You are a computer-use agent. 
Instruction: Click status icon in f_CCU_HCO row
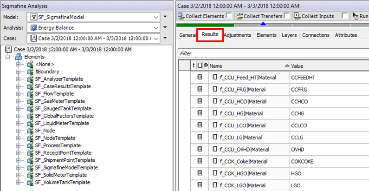click(x=200, y=101)
